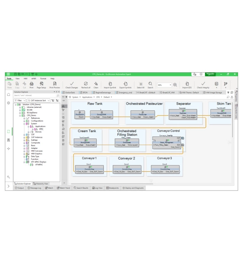Open the View menu
This screenshot has width=243, height=263.
17,78
